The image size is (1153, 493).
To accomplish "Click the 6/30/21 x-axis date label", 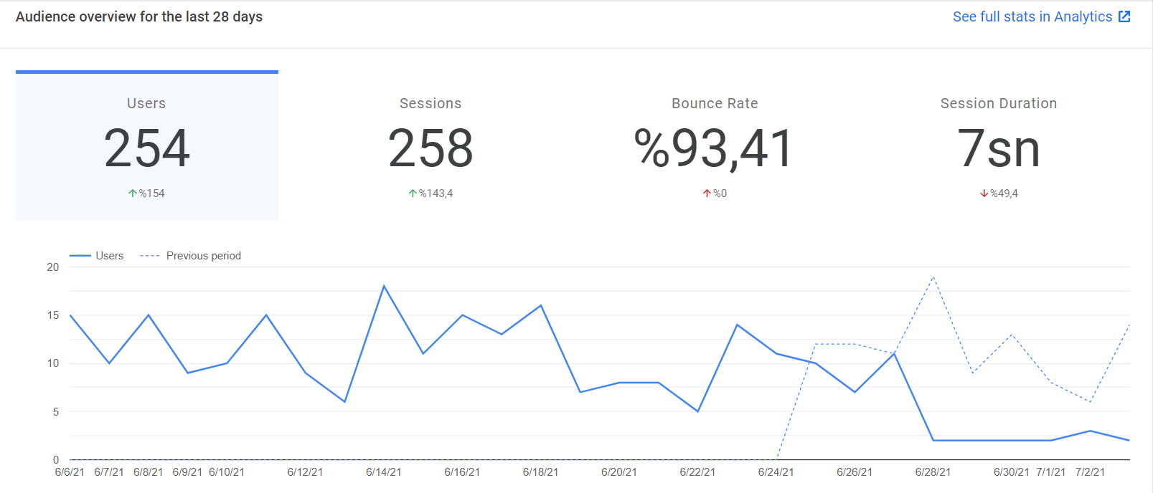I will (x=1012, y=472).
